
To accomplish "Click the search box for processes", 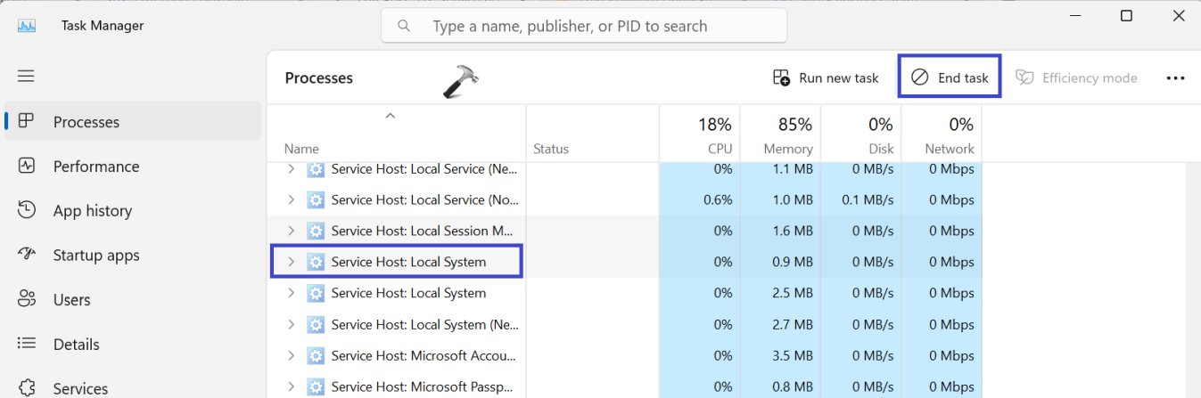I will tap(584, 27).
